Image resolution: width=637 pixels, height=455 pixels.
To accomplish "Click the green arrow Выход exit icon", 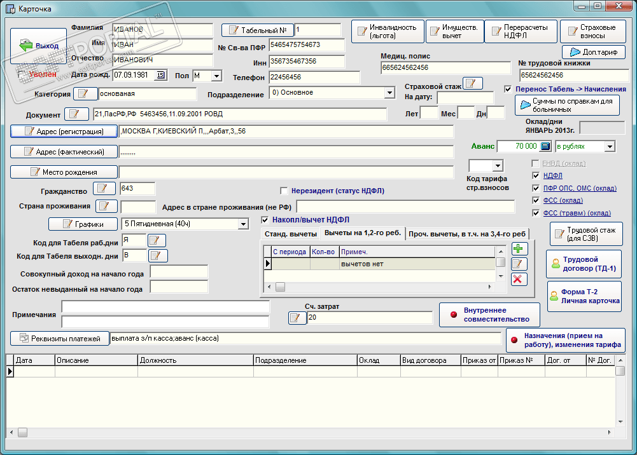I will pyautogui.click(x=26, y=45).
